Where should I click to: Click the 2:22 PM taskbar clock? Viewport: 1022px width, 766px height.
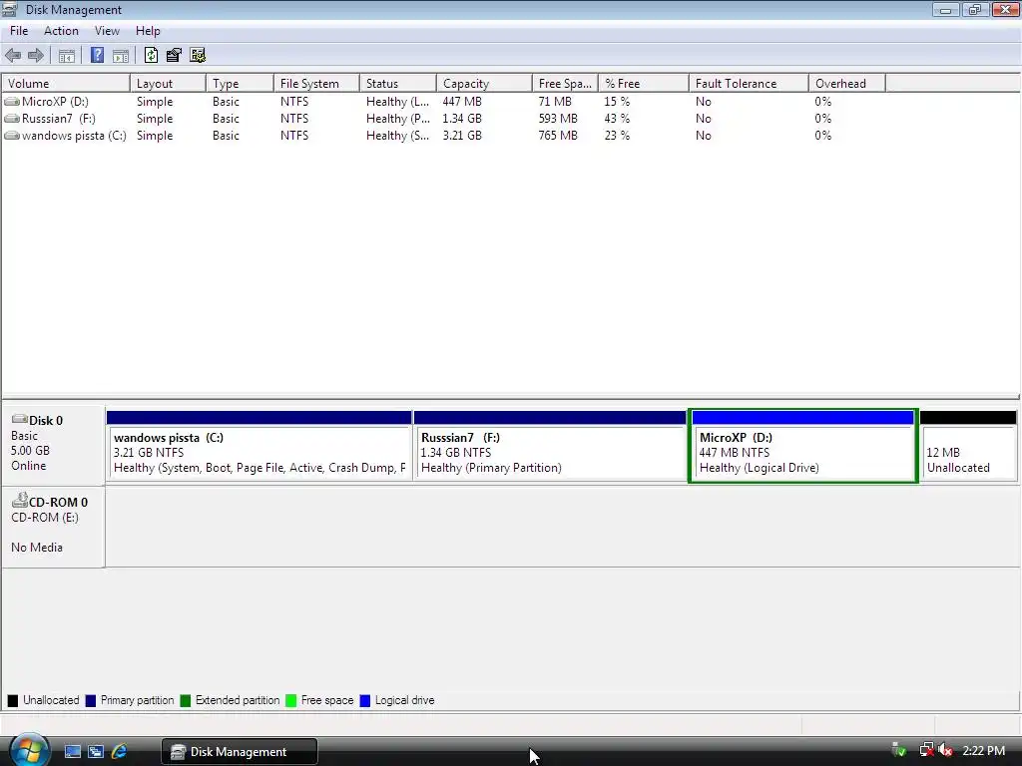[x=983, y=751]
